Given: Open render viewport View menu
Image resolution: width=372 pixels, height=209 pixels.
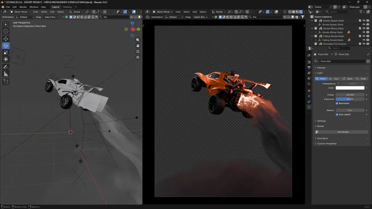Looking at the screenshot, I should 178,12.
